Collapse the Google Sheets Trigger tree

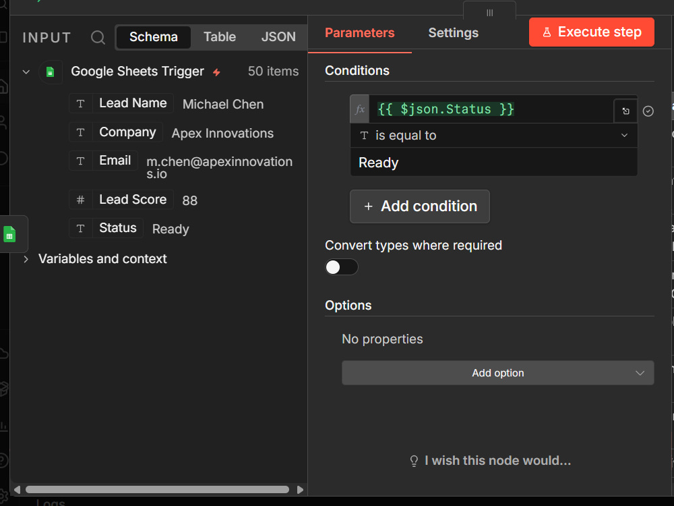26,72
